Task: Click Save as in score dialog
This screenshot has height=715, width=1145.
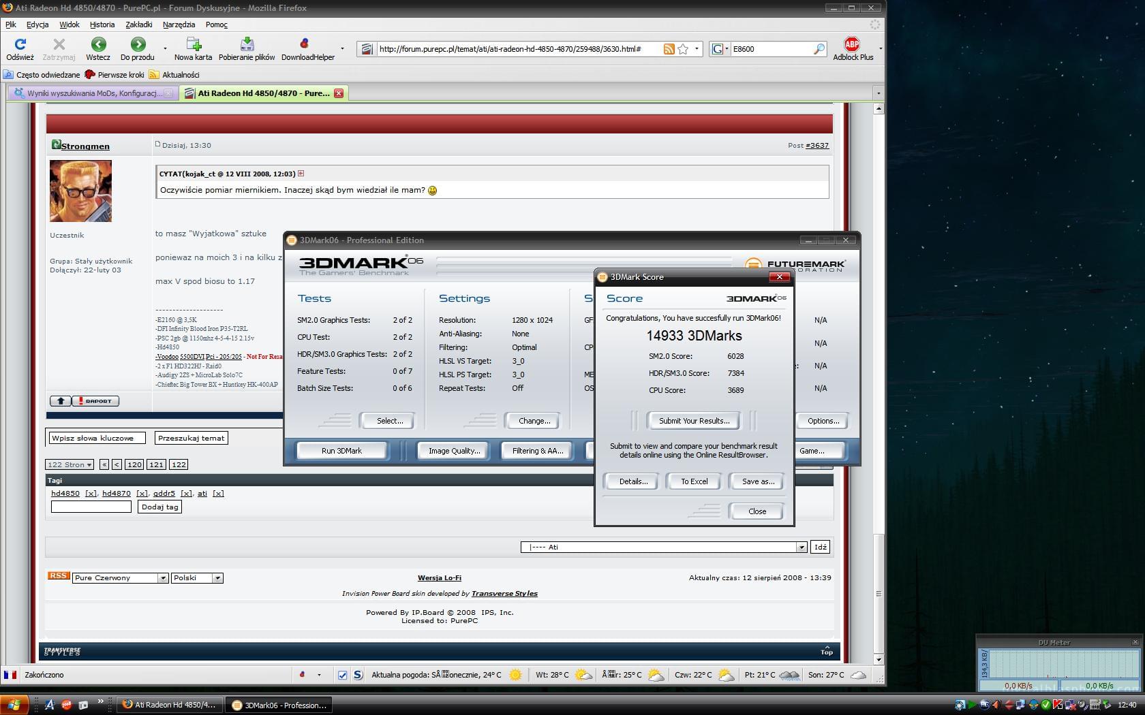Action: tap(758, 481)
